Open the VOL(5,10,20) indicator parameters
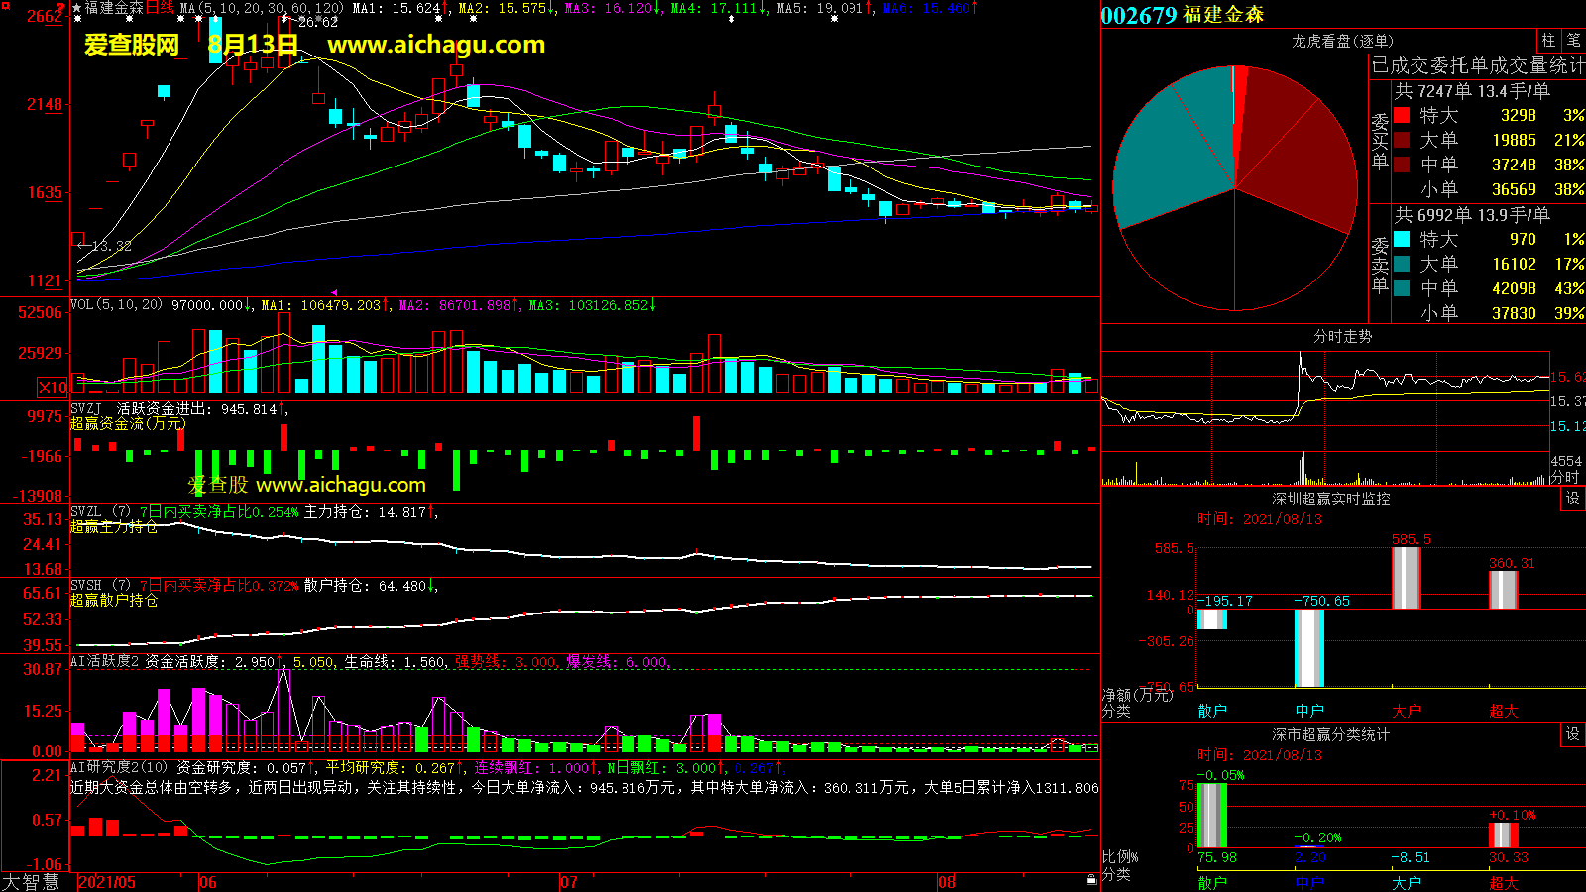Viewport: 1586px width, 892px height. (116, 305)
